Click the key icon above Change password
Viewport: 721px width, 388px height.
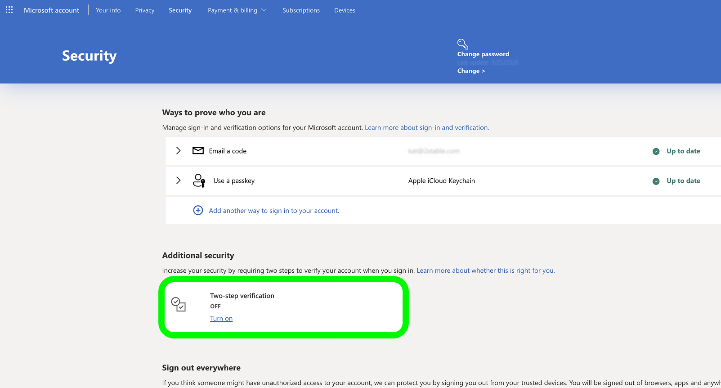pos(463,44)
